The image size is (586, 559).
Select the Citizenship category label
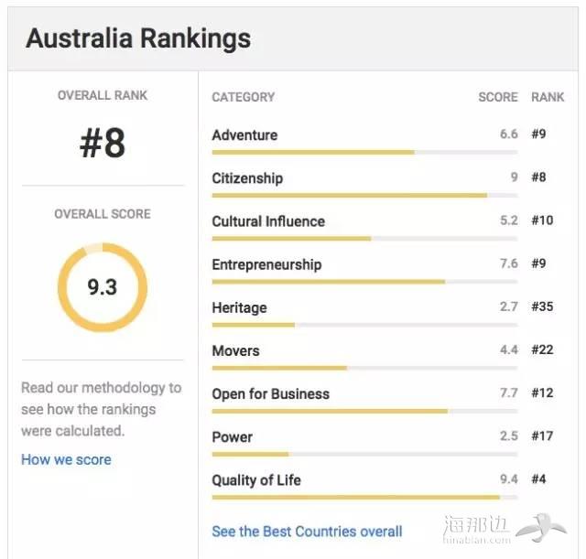click(x=247, y=178)
